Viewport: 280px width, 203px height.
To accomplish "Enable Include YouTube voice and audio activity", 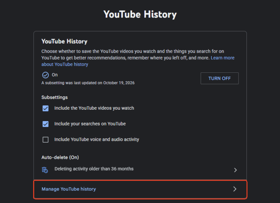I will click(x=46, y=140).
